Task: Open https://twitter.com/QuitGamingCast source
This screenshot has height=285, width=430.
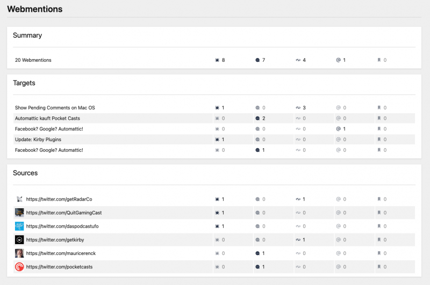Action: 64,213
